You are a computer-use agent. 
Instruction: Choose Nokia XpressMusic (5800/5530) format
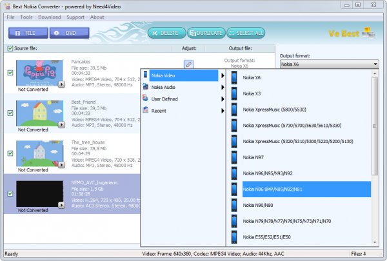[x=306, y=110]
